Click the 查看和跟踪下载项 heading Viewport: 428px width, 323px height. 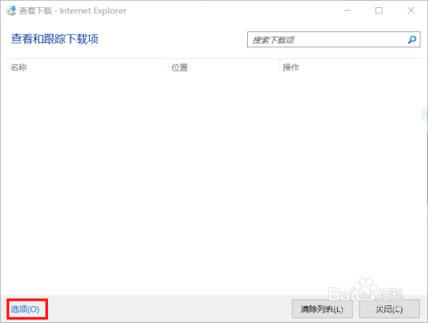tap(54, 39)
